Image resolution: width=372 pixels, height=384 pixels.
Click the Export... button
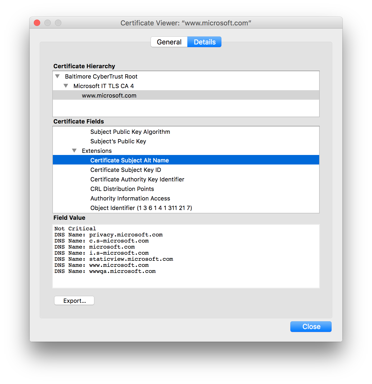(74, 301)
